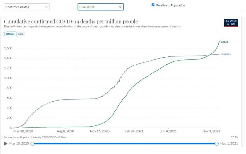Select the Sweden series label
The width and height of the screenshot is (246, 154).
[226, 54]
